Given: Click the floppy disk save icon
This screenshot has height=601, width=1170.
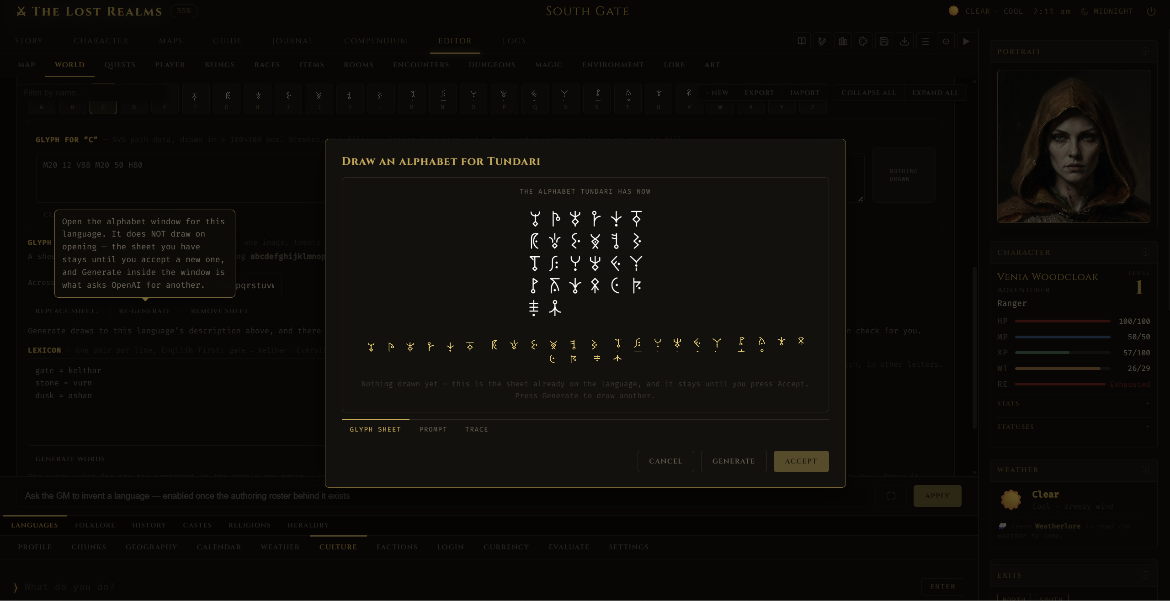Looking at the screenshot, I should pos(884,41).
